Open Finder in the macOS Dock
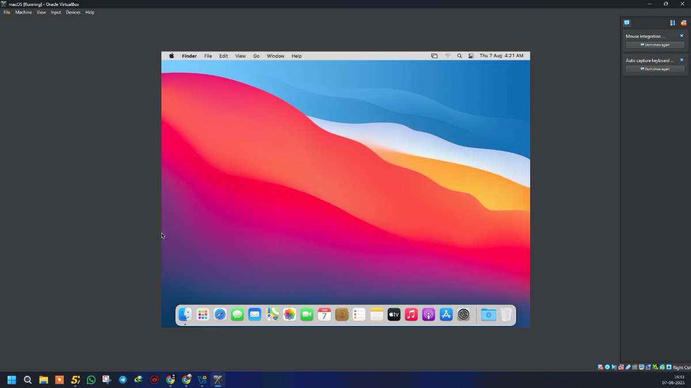This screenshot has width=691, height=388. (x=185, y=314)
